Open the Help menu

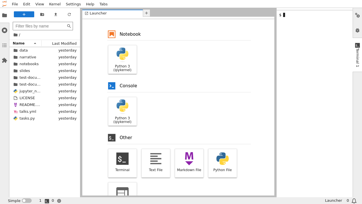(90, 4)
